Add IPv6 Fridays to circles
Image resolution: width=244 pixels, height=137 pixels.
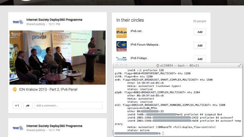200,59
